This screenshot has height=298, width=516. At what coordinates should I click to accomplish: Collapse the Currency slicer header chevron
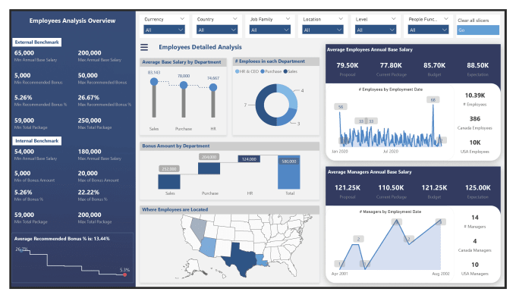[x=182, y=19]
